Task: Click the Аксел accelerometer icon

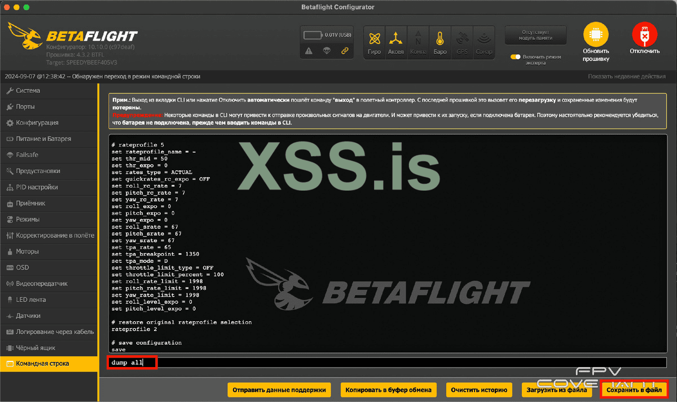Action: point(396,42)
